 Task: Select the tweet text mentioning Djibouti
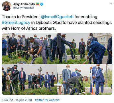57,23
